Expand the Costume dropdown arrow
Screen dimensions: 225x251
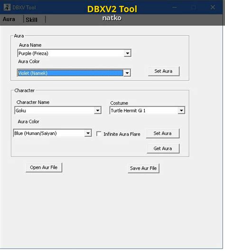(x=181, y=110)
